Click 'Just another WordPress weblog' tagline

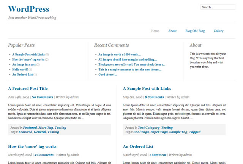(32, 18)
